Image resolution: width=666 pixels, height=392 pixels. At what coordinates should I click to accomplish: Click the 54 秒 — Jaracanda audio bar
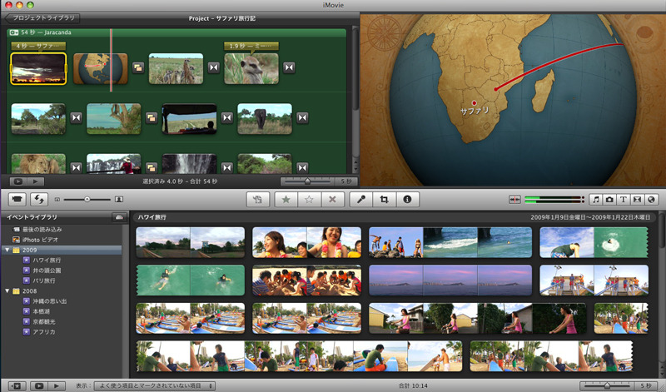click(x=176, y=32)
